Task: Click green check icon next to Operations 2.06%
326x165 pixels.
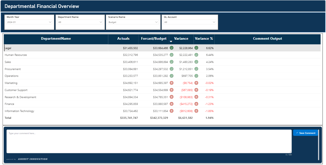Action: (196, 76)
